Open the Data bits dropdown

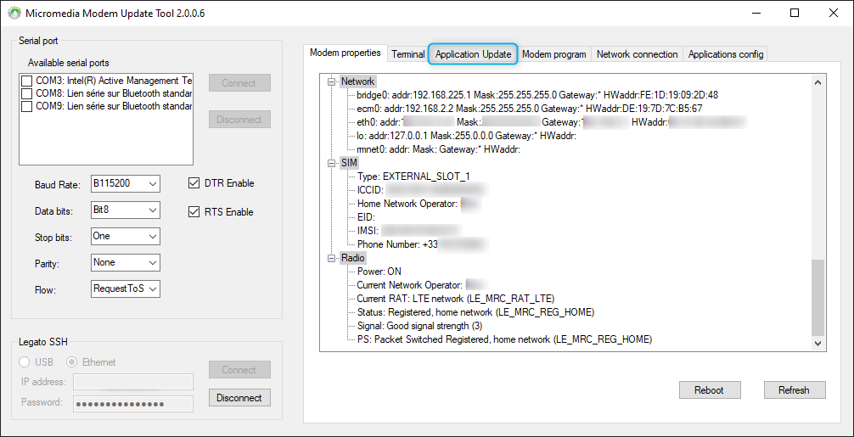[x=126, y=210]
